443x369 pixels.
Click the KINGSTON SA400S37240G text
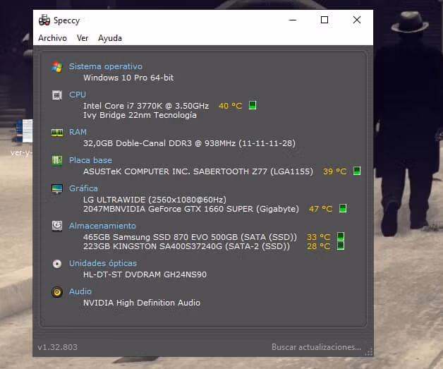pyautogui.click(x=186, y=246)
